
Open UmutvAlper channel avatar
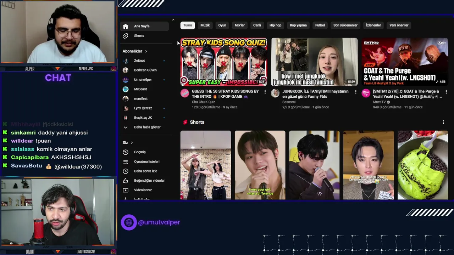click(x=125, y=80)
